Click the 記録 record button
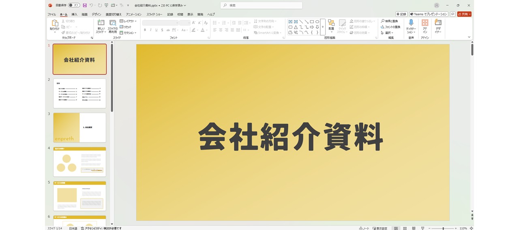 pyautogui.click(x=401, y=14)
